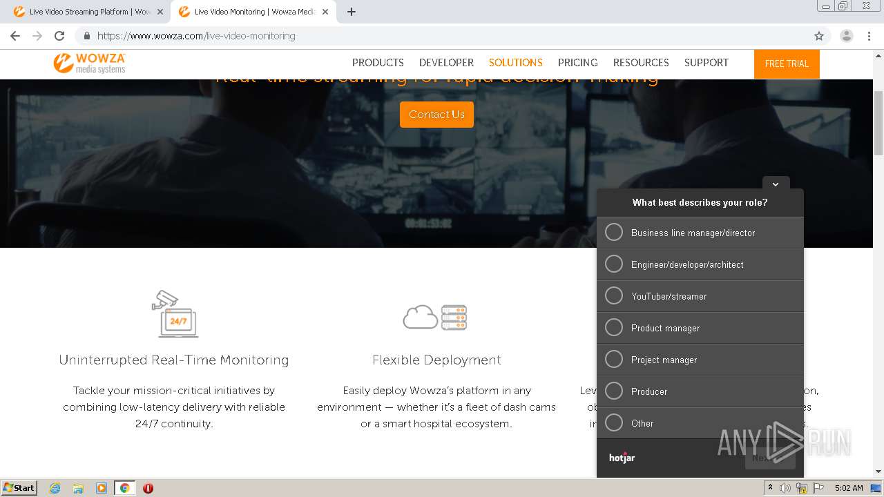
Task: Switch to the Live Video Streaming Platform tab
Action: (x=88, y=12)
